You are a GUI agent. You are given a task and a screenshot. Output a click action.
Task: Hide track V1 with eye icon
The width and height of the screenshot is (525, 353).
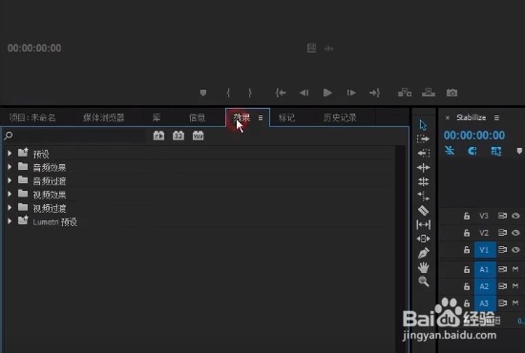pyautogui.click(x=515, y=250)
